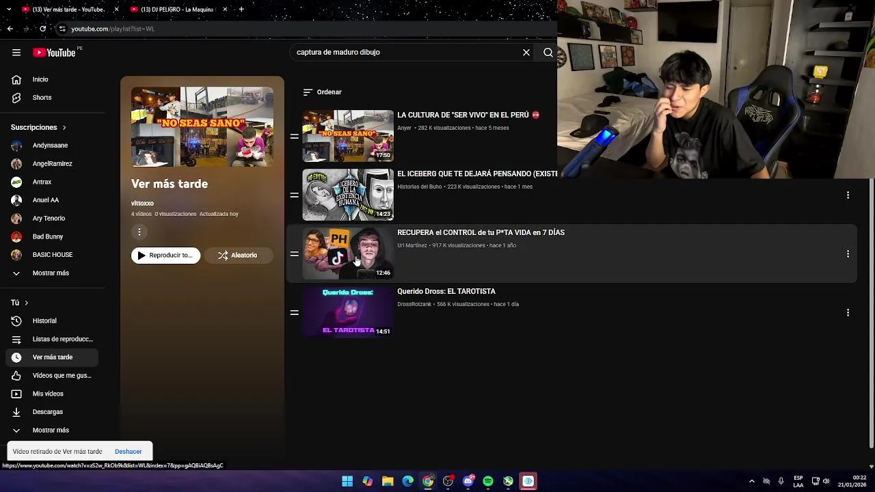
Task: Open Windows Start menu on taskbar
Action: 347,482
